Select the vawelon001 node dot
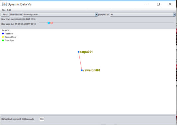Viewport: 177px width, 126px height. (x=82, y=70)
